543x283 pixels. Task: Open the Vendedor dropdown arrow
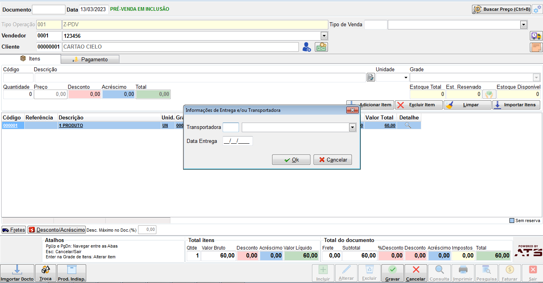324,36
